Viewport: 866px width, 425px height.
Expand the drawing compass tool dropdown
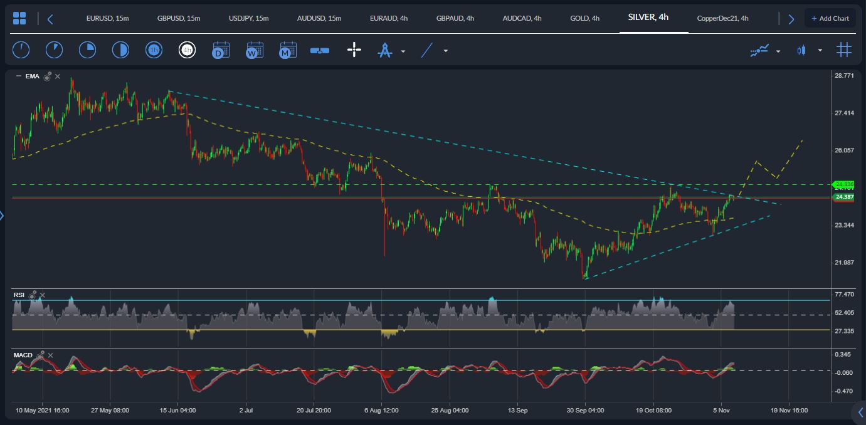click(x=403, y=51)
